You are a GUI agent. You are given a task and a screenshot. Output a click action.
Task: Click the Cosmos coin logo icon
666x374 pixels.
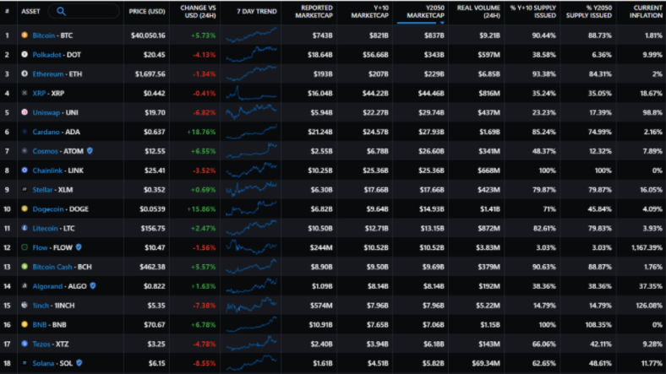pos(25,151)
